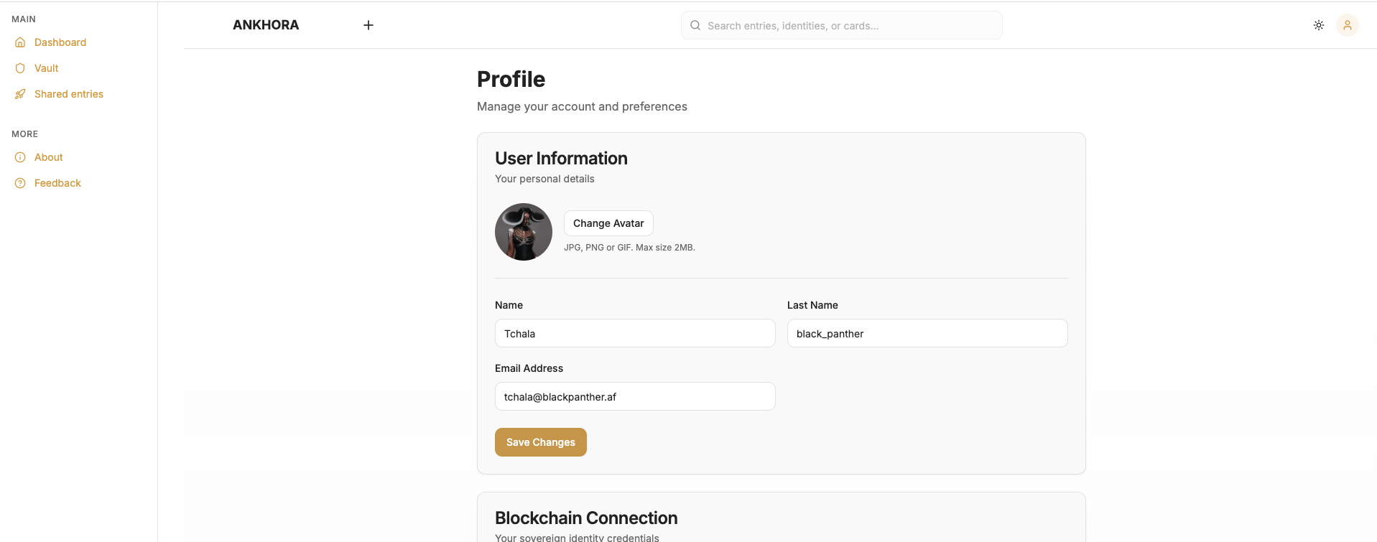Click the Name field containing Tchala
This screenshot has width=1377, height=542.
pos(635,333)
